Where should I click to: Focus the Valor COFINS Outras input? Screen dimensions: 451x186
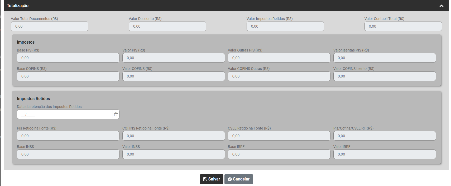click(279, 76)
